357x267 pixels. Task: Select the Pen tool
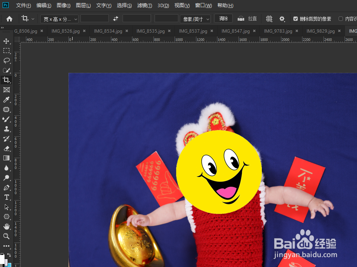[x=6, y=187]
